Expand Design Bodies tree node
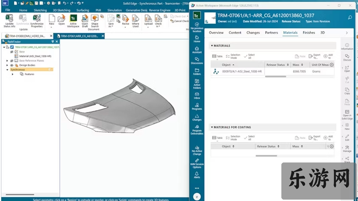Viewport: 358px width, 201px height. (x=7, y=65)
